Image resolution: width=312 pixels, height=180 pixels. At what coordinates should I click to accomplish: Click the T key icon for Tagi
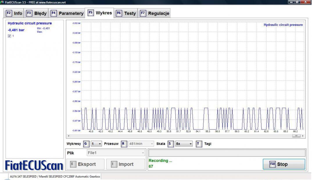click(x=199, y=144)
